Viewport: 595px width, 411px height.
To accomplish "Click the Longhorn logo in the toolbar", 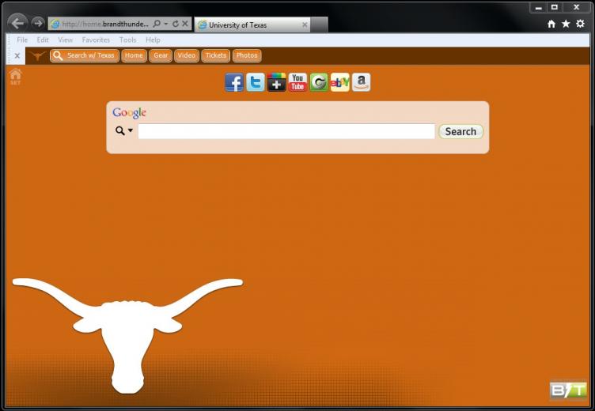I will pyautogui.click(x=37, y=56).
